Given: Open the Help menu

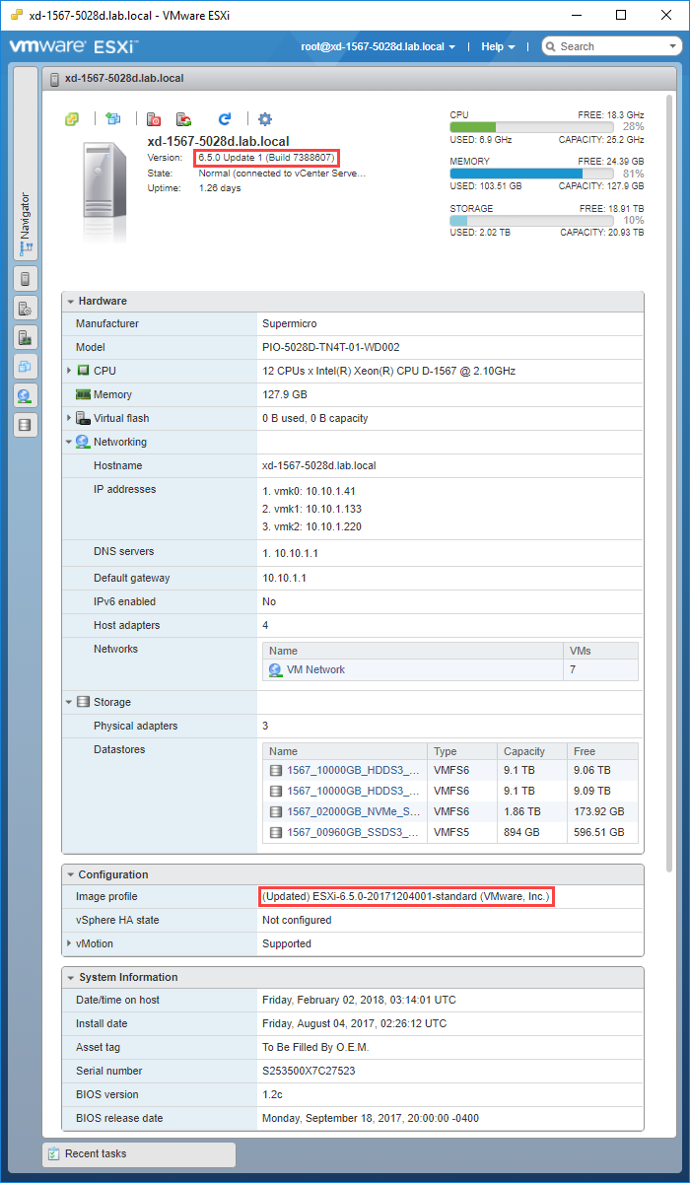Looking at the screenshot, I should 498,46.
